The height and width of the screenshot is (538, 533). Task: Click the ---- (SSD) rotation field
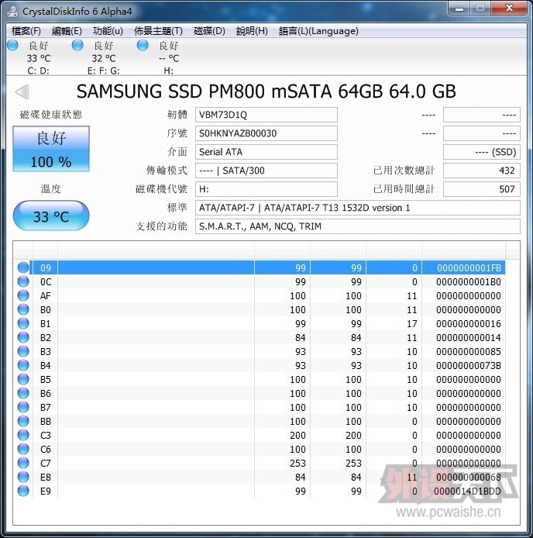click(x=482, y=152)
